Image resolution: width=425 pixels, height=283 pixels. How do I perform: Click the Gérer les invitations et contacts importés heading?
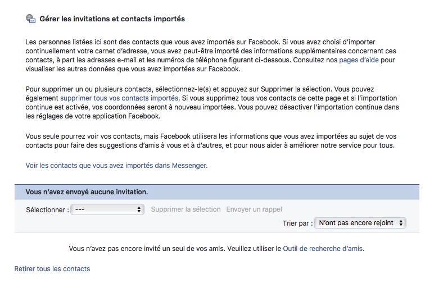pyautogui.click(x=112, y=19)
